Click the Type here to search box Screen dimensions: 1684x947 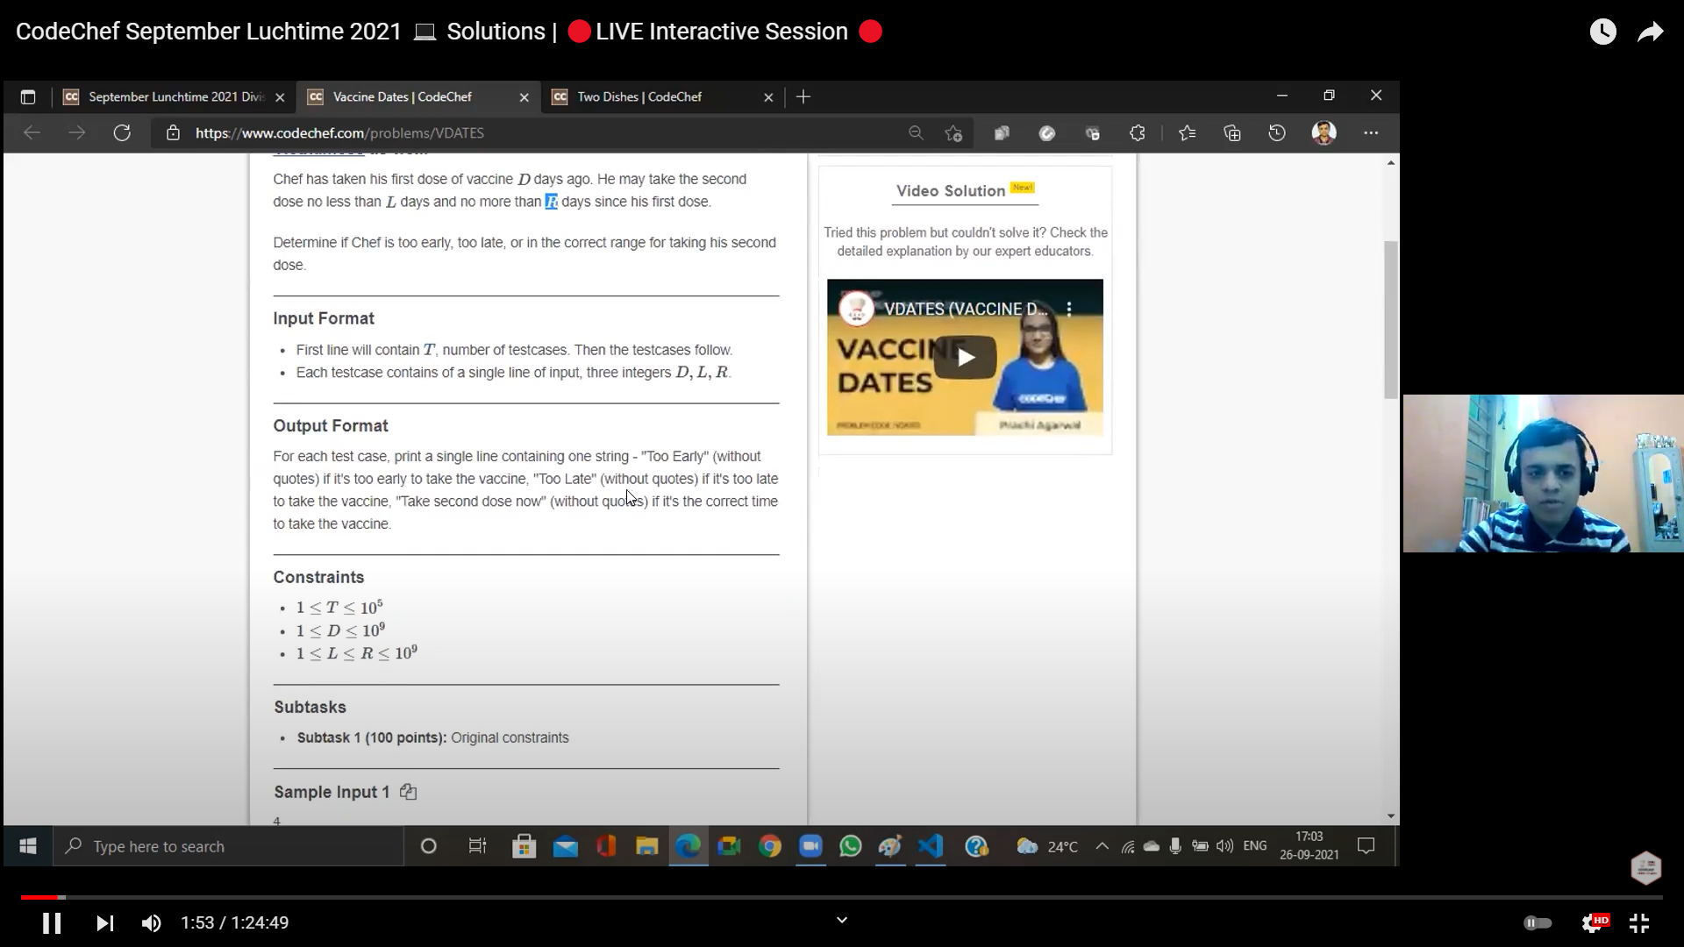coord(228,846)
